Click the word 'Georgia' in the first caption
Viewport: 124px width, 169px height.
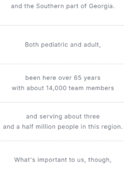click(x=101, y=6)
